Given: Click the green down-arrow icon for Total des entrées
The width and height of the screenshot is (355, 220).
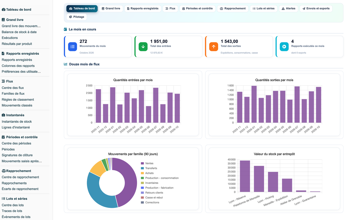Looking at the screenshot, I should [143, 46].
